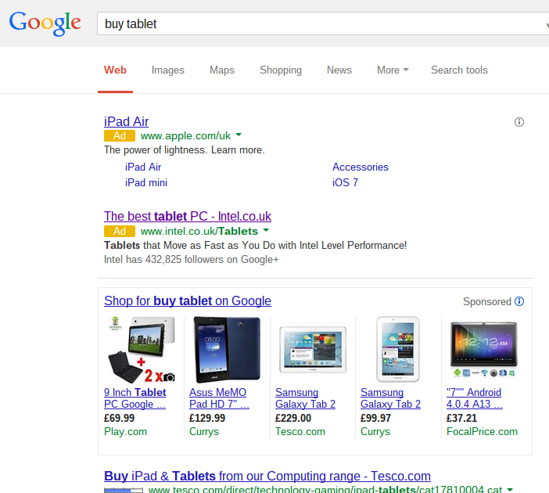Open dropdown arrow beside the tesco.com URL

tap(510, 489)
